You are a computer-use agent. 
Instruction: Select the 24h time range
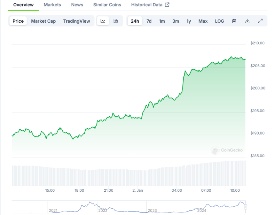[135, 21]
